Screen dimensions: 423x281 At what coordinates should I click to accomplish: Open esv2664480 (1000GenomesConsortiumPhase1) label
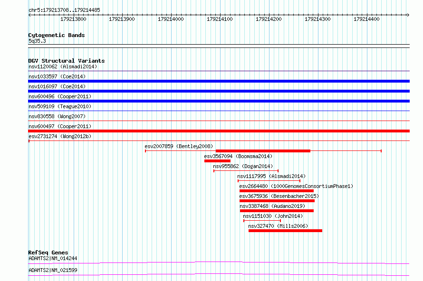coord(296,186)
